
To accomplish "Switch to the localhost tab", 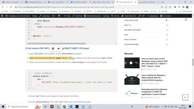I will [x=149, y=2].
